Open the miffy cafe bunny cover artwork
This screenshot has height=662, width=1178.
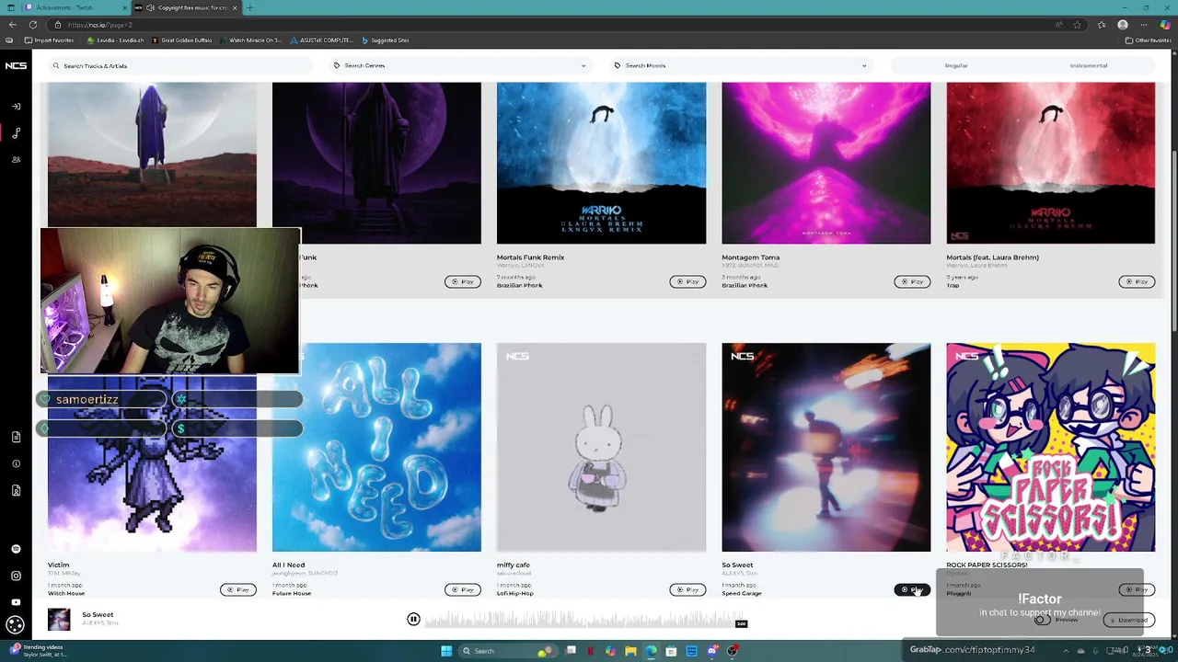(601, 448)
